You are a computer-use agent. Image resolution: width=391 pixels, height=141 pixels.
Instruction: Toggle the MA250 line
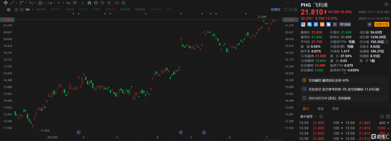[x=125, y=9]
